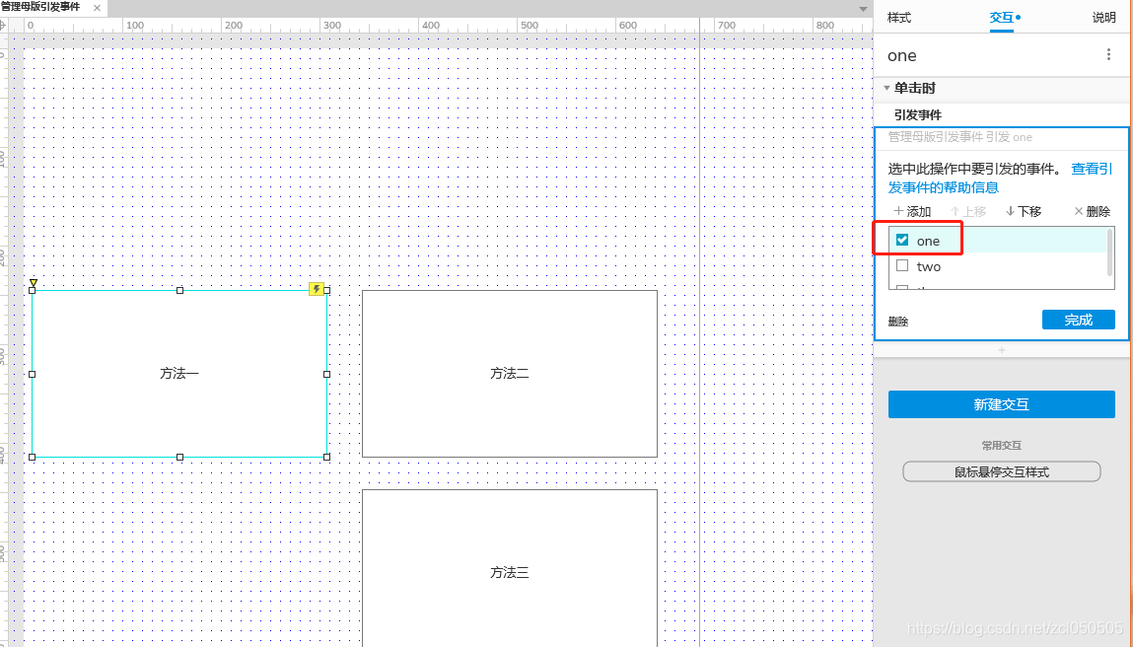This screenshot has height=647, width=1133.
Task: Open the 查看引发事件的帮助信息 help link
Action: 1000,179
